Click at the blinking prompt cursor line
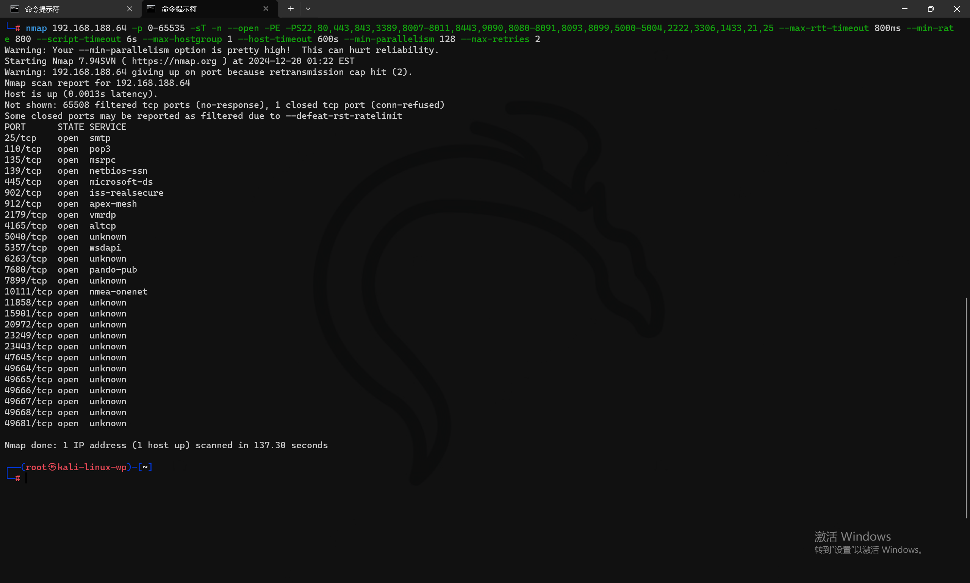This screenshot has width=970, height=583. (26, 478)
